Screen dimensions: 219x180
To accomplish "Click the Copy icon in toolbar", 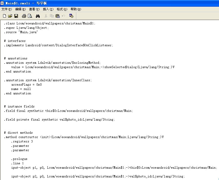I will (52, 16).
